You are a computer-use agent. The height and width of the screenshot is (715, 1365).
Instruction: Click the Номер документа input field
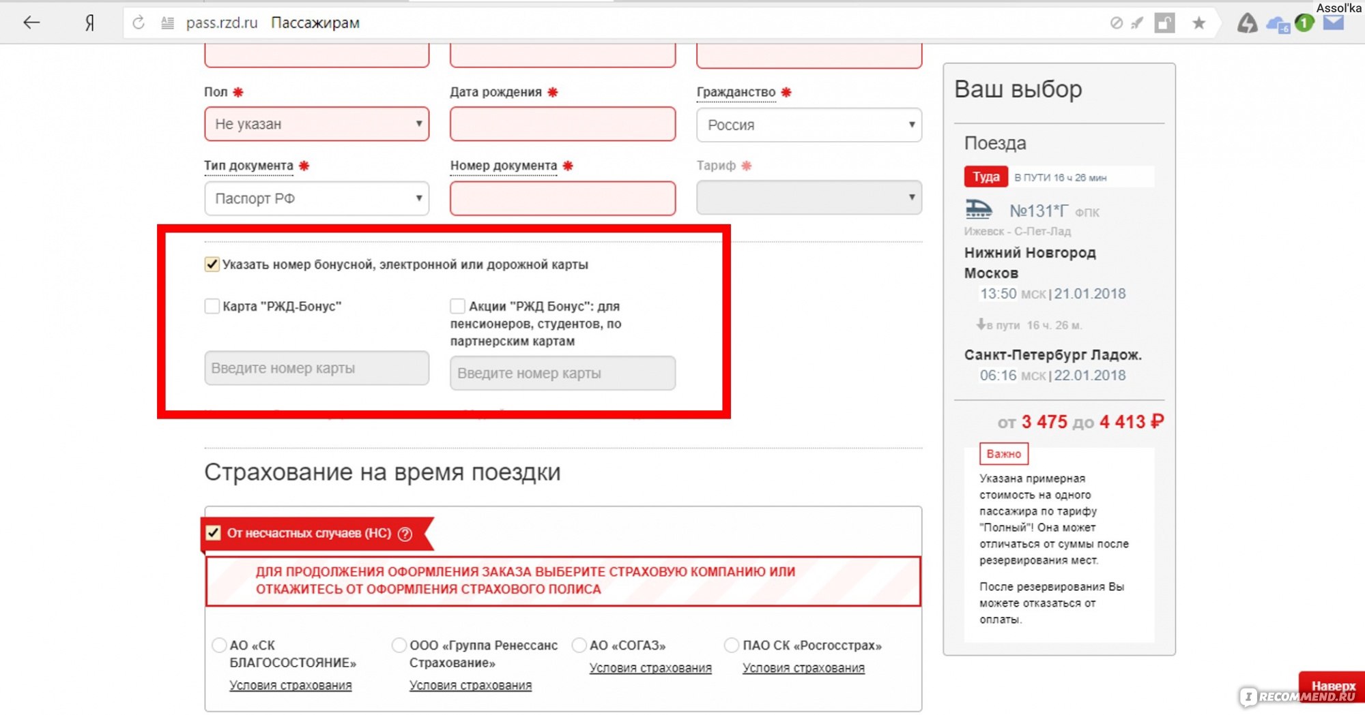pyautogui.click(x=562, y=198)
